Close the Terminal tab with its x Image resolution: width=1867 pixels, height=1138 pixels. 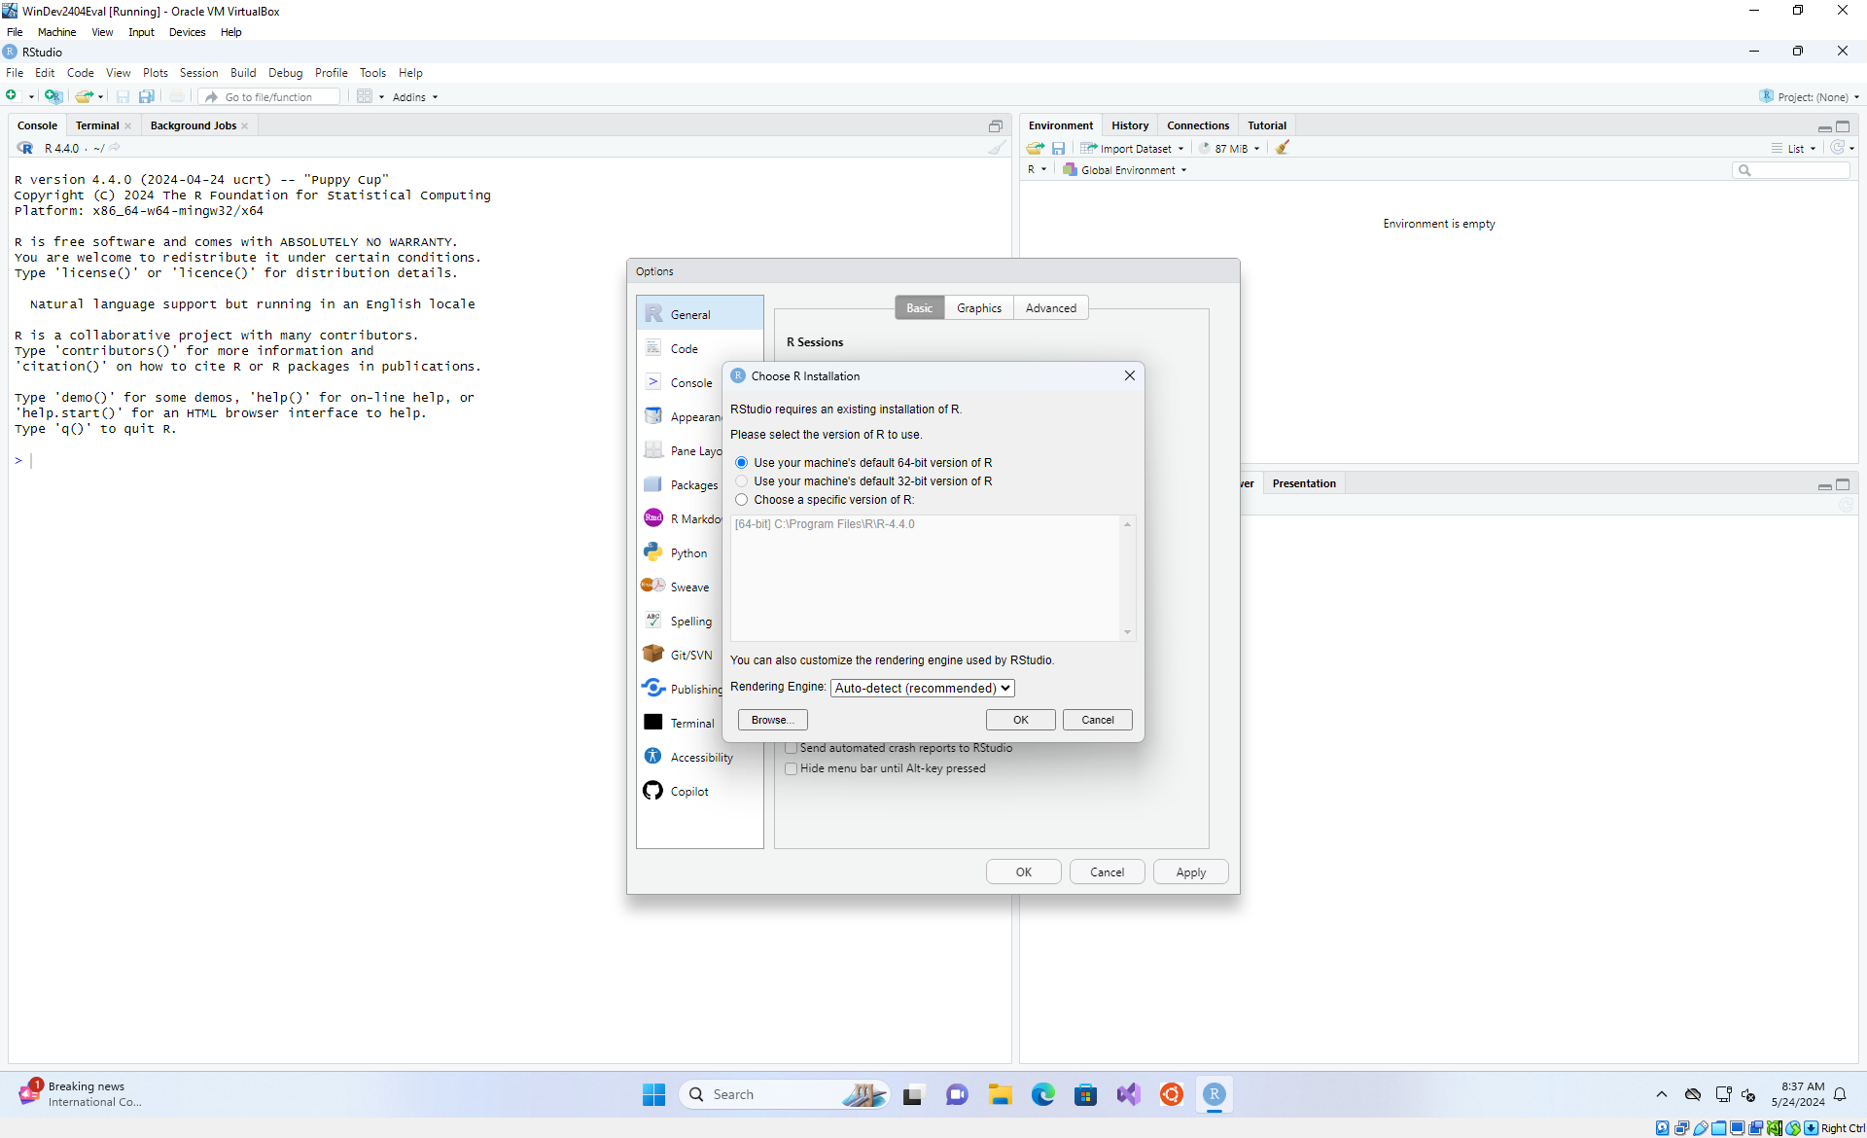(x=128, y=126)
